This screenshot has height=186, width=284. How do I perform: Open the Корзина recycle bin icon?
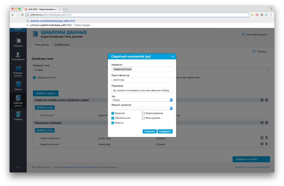click(18, 114)
